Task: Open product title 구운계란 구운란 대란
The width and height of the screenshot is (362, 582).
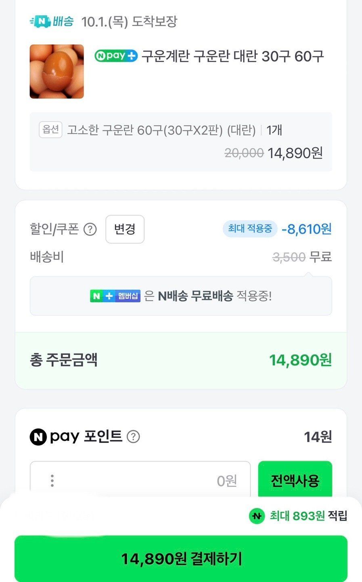Action: pos(232,56)
